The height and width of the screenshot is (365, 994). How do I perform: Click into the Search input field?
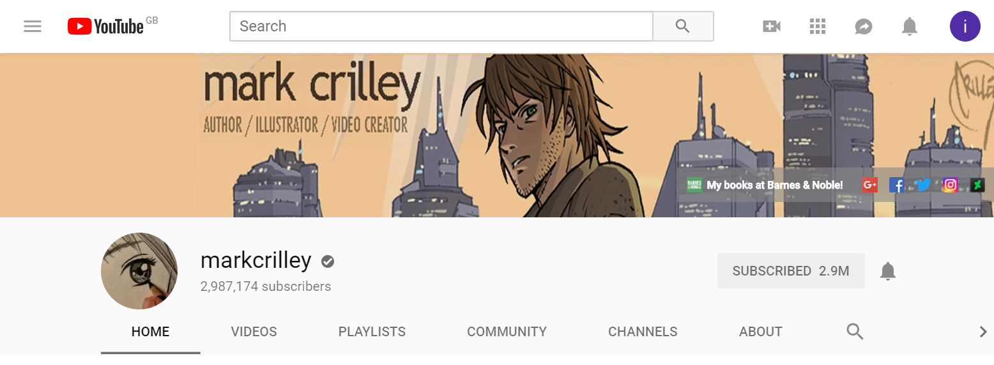click(441, 26)
